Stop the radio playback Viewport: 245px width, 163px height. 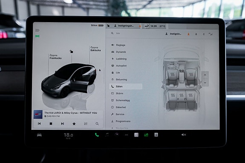tap(51, 123)
